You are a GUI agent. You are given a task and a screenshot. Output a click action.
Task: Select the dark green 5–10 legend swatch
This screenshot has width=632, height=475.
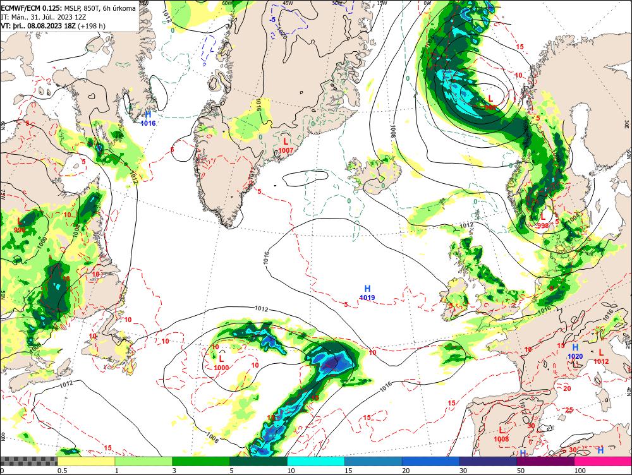point(258,461)
